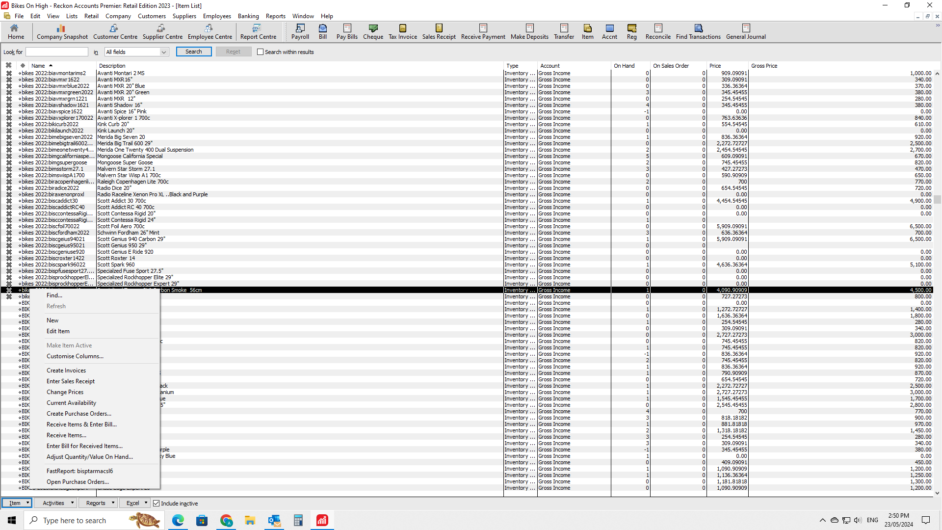Open the Company Snapshot toolbar icon
Image resolution: width=942 pixels, height=530 pixels.
pos(62,32)
